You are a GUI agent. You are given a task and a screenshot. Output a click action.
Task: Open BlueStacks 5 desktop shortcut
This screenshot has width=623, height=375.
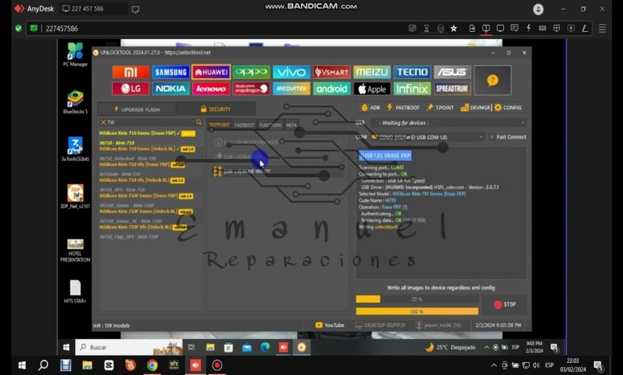75,102
